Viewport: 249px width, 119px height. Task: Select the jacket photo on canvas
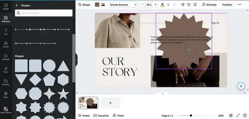(117, 31)
